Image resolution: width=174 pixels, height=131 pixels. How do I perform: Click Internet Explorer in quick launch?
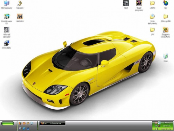tap(24, 128)
